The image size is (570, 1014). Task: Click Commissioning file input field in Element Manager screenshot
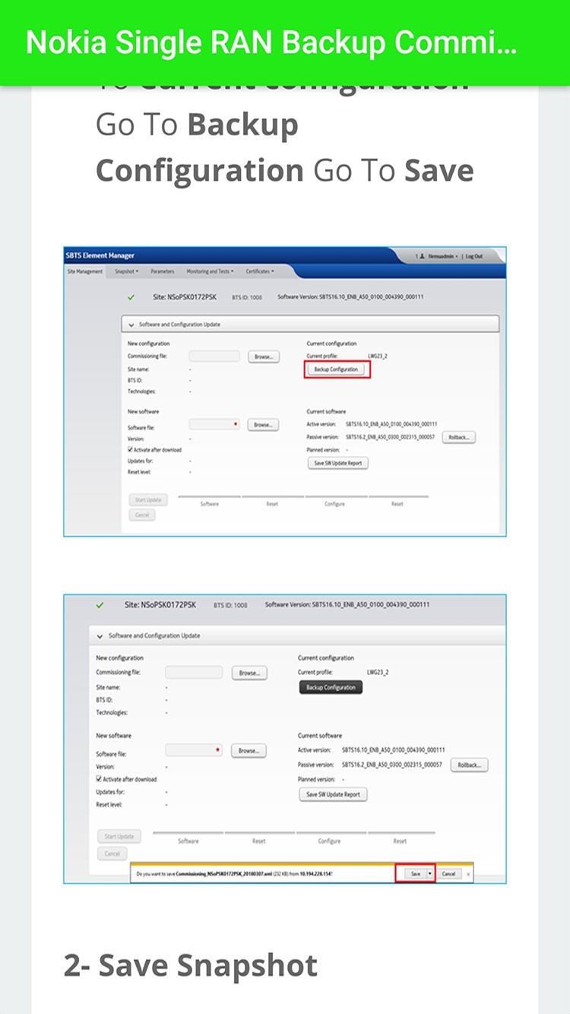point(214,356)
